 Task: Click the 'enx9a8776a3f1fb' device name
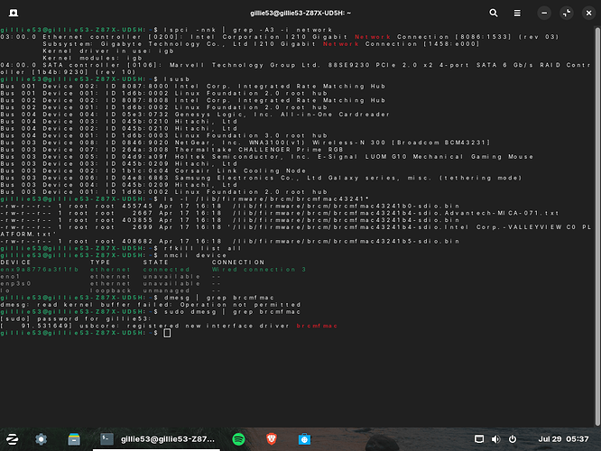40,270
